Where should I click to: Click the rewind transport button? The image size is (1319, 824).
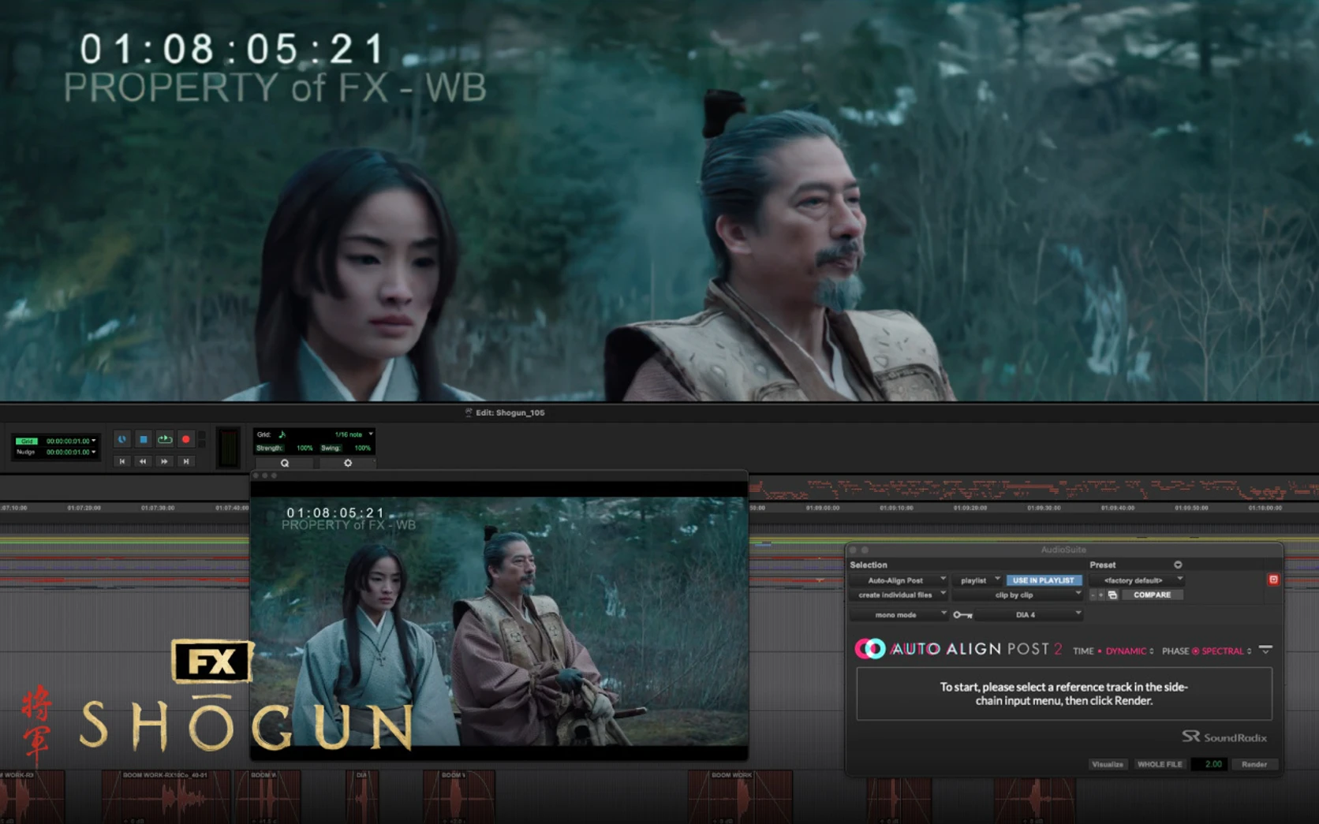(x=143, y=461)
